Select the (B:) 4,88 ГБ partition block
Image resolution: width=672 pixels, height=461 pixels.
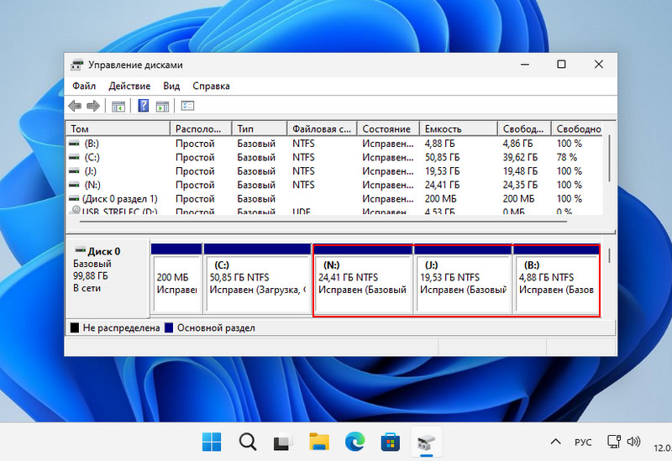coord(556,280)
